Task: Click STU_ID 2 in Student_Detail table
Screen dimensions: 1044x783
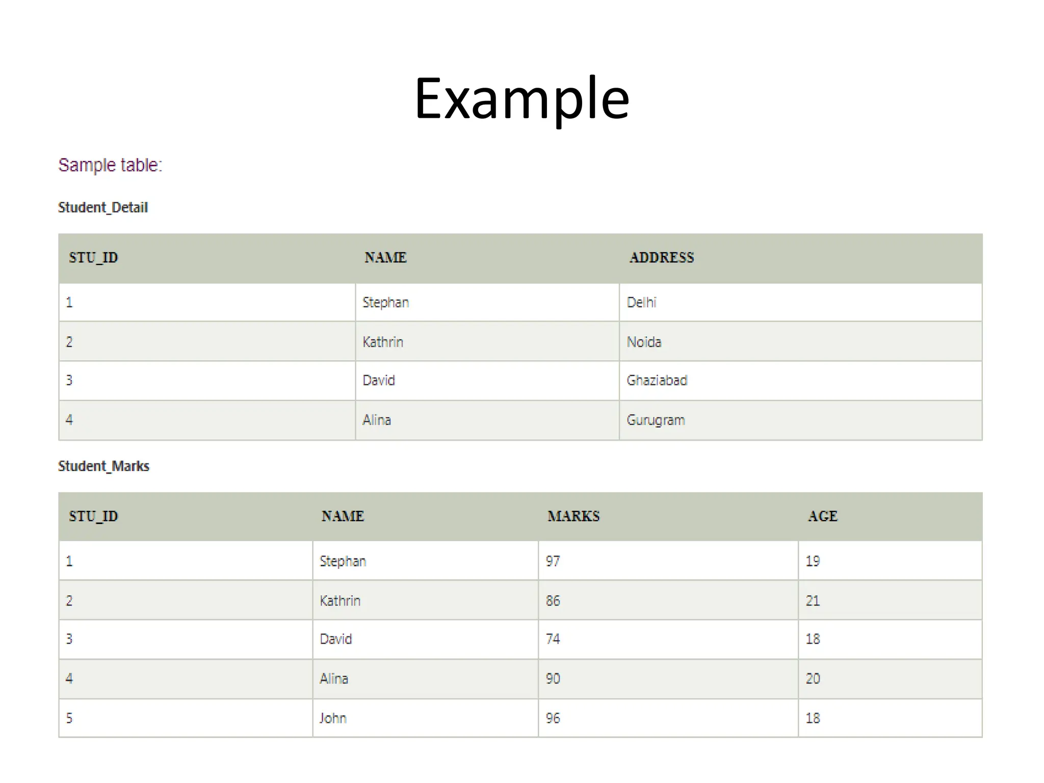Action: (x=69, y=342)
